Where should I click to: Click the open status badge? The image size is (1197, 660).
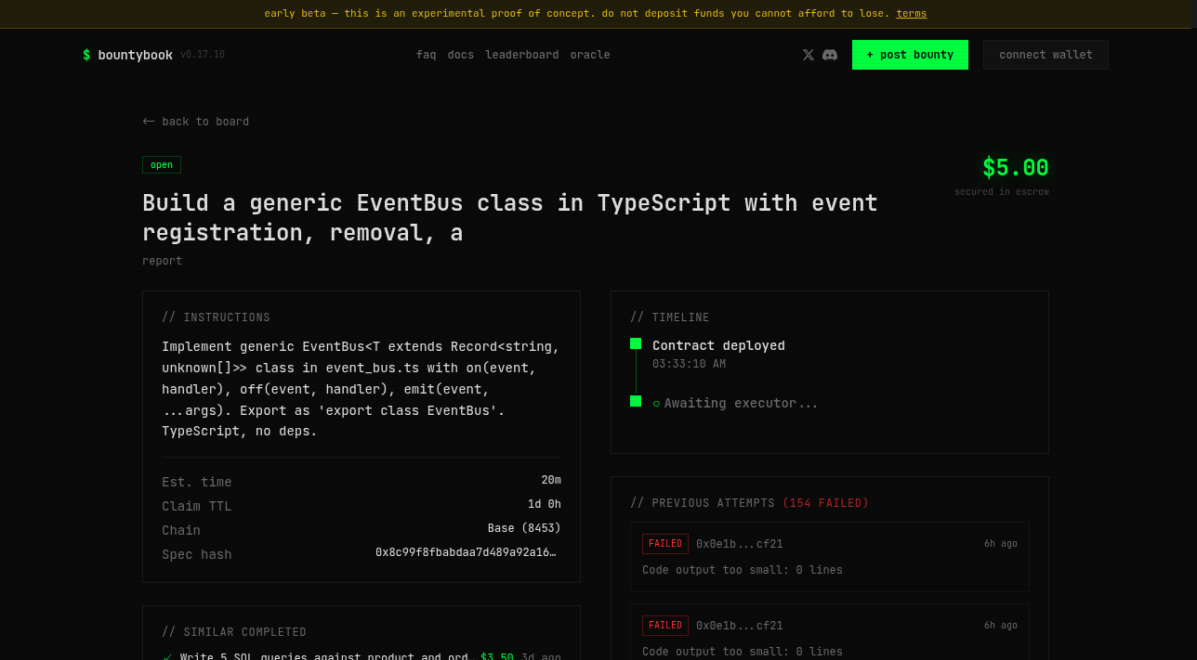(162, 164)
